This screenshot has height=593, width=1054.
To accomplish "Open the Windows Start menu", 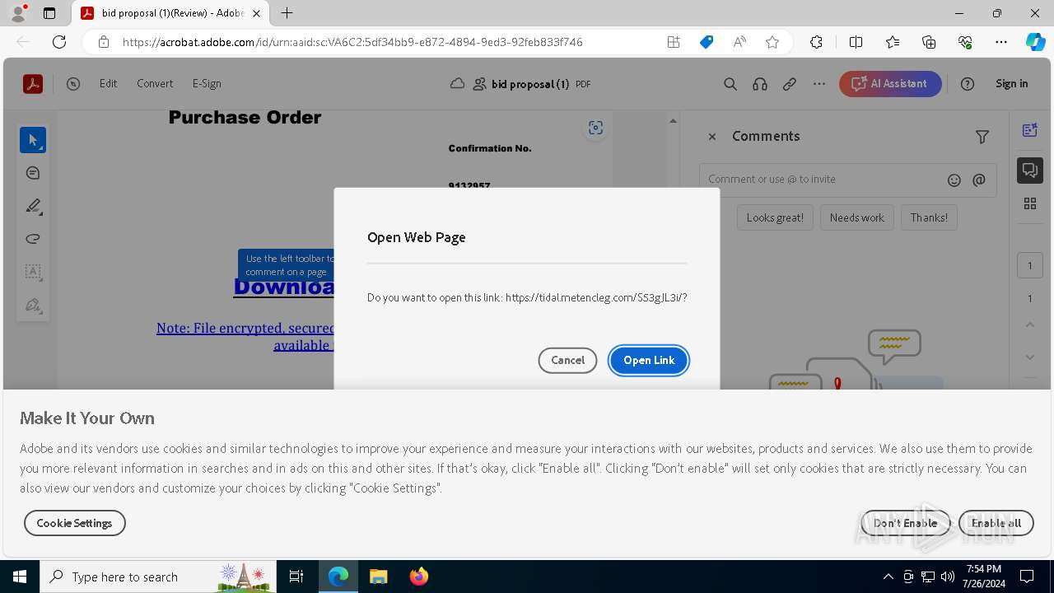I will point(20,577).
